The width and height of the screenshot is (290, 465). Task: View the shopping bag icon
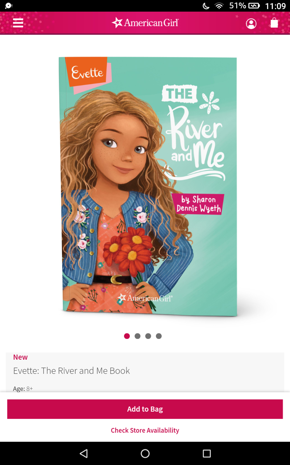(x=274, y=23)
